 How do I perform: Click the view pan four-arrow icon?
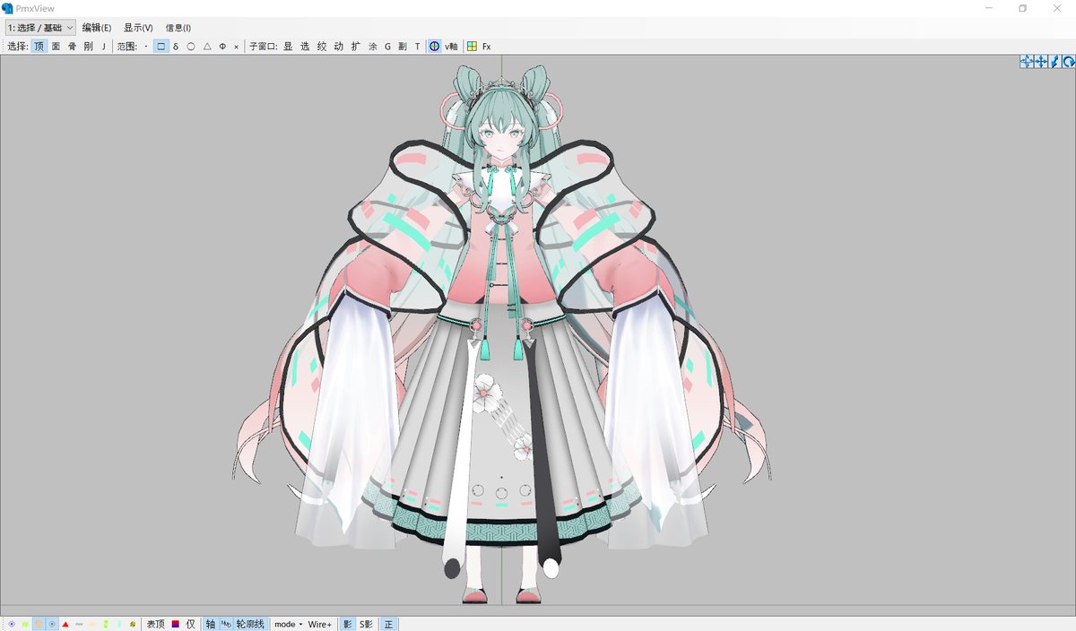pos(1041,61)
